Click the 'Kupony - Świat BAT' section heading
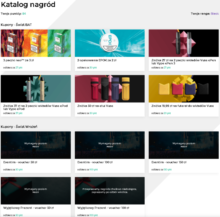 (x=16, y=25)
